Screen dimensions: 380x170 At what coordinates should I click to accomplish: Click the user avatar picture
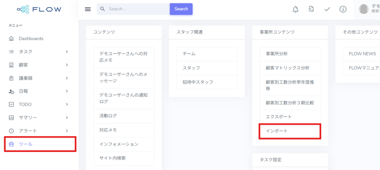point(364,9)
